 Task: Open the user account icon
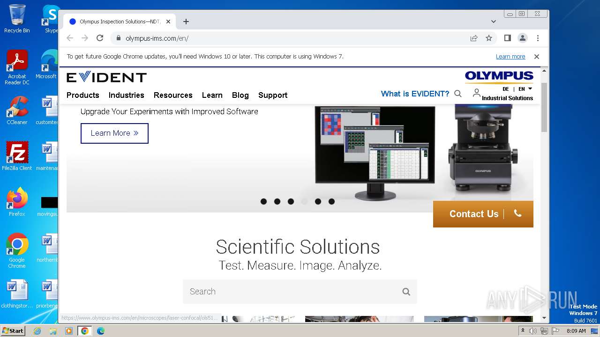[x=476, y=93]
